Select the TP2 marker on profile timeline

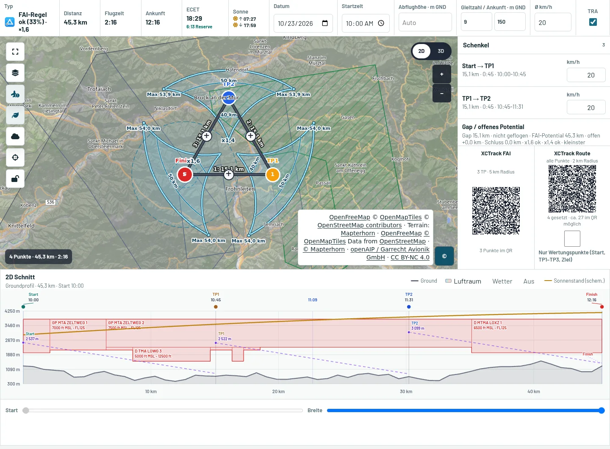(409, 307)
